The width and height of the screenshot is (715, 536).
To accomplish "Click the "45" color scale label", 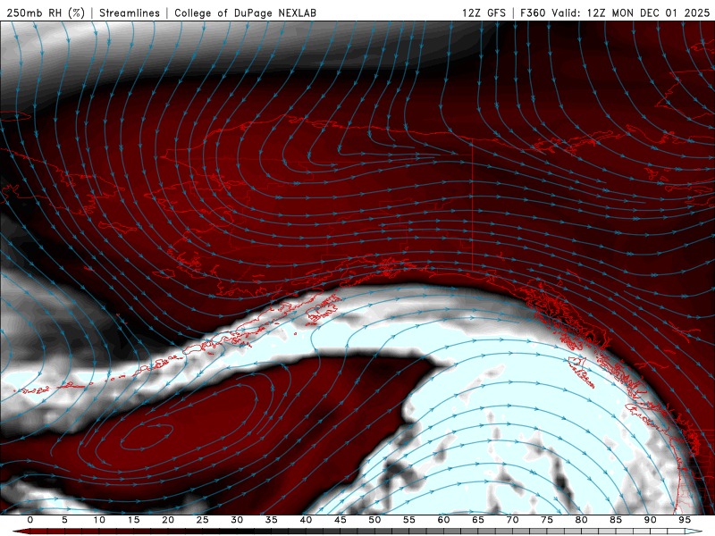I will point(341,520).
